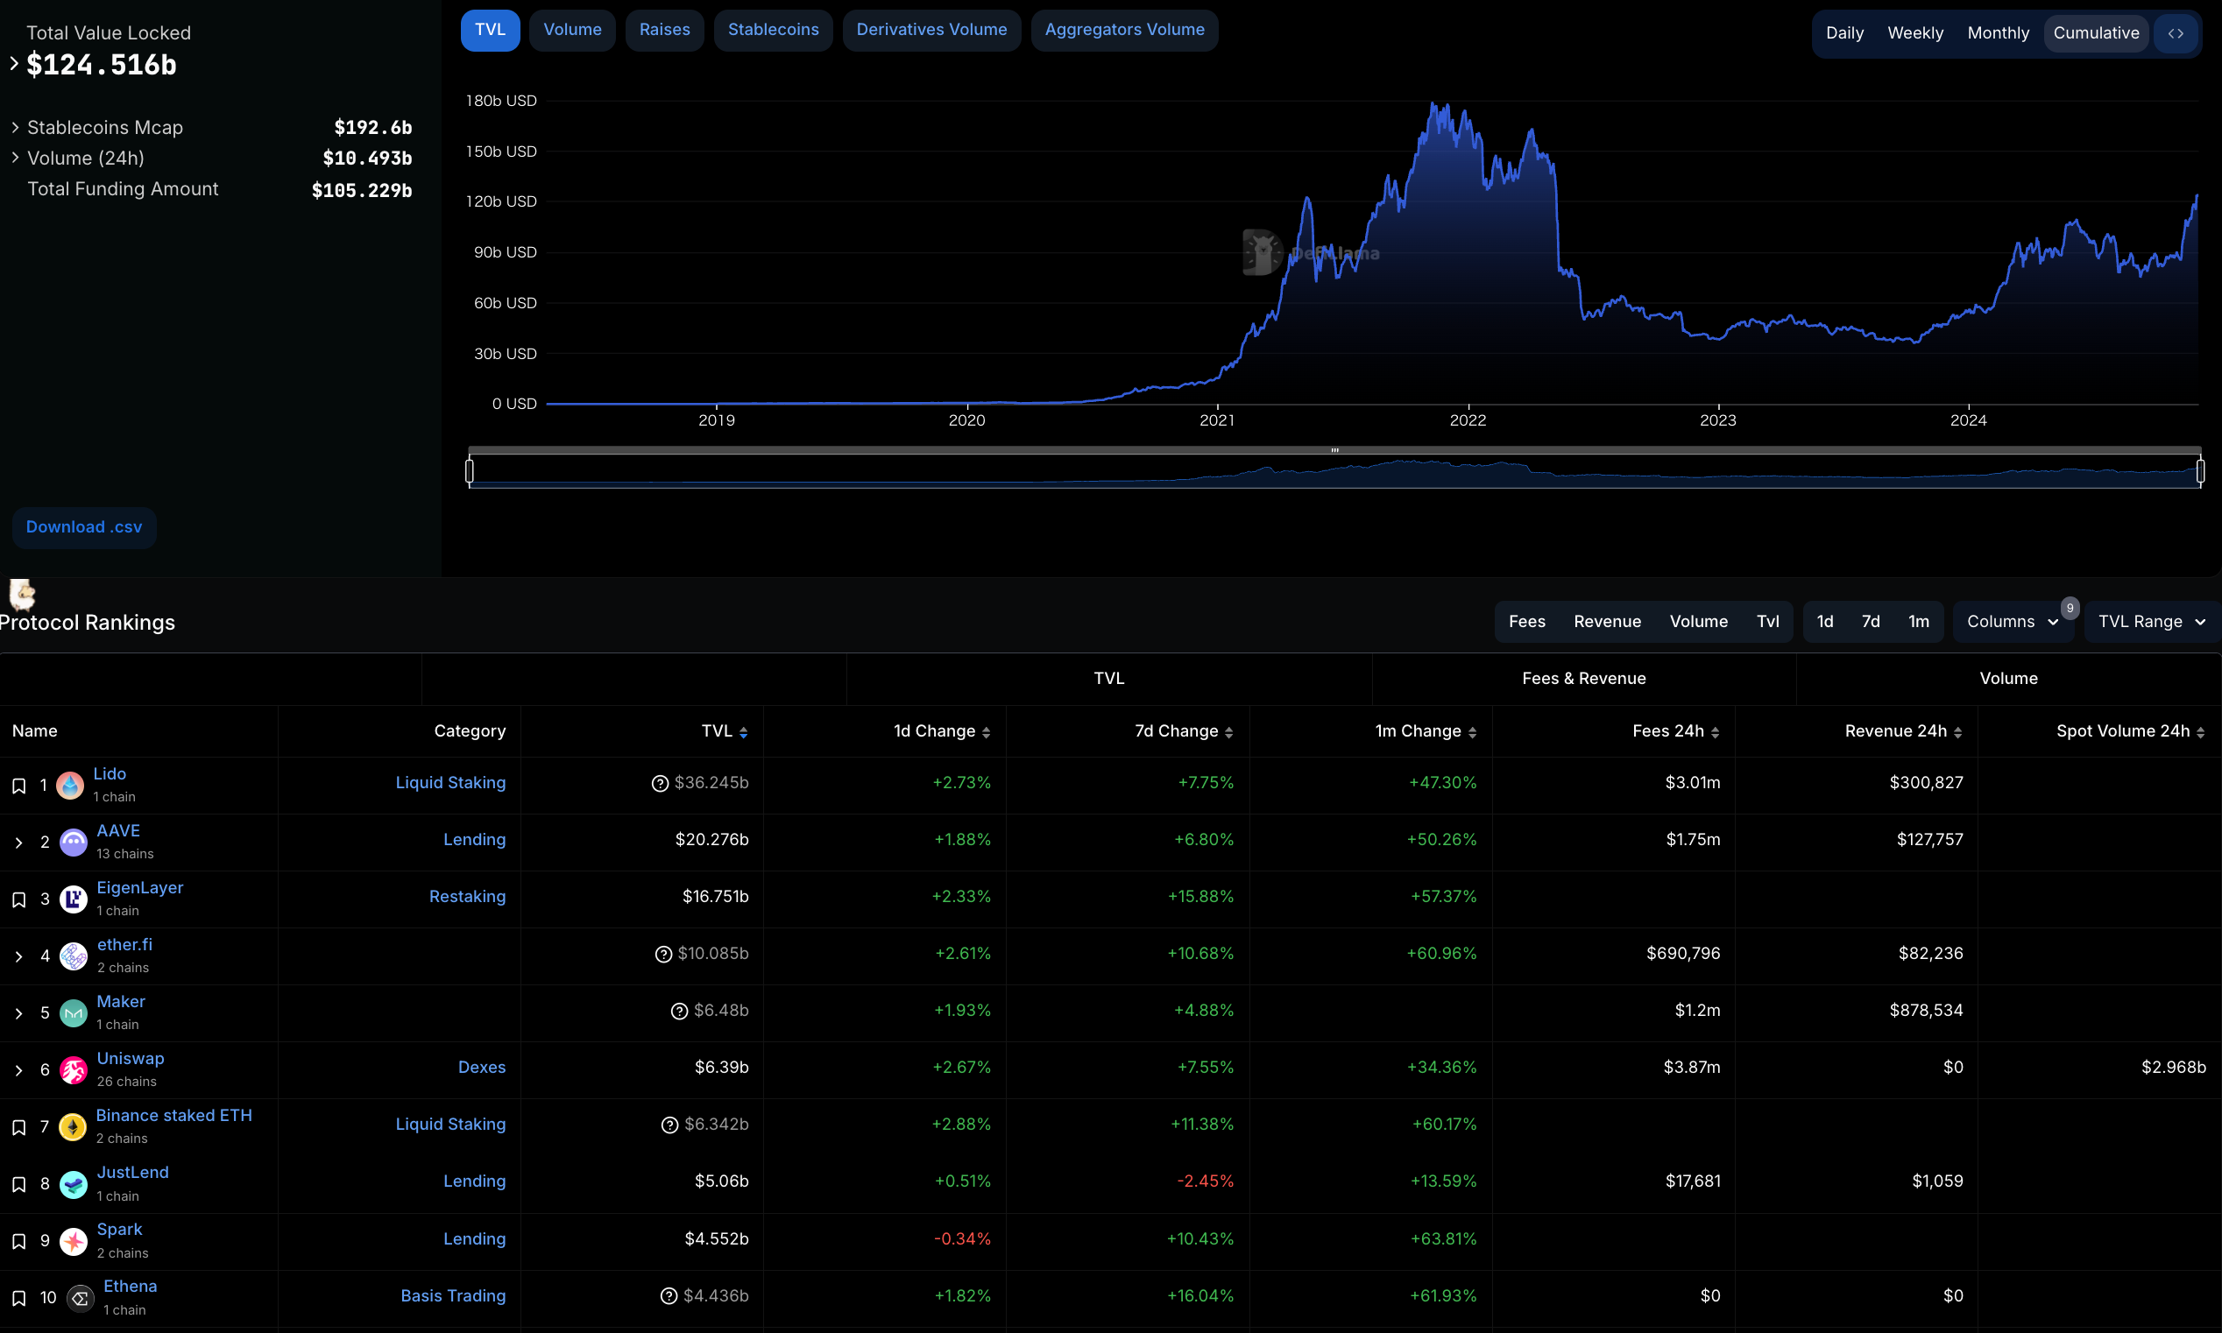Viewport: 2222px width, 1333px height.
Task: Select the Derivatives Volume chart tab
Action: point(931,30)
